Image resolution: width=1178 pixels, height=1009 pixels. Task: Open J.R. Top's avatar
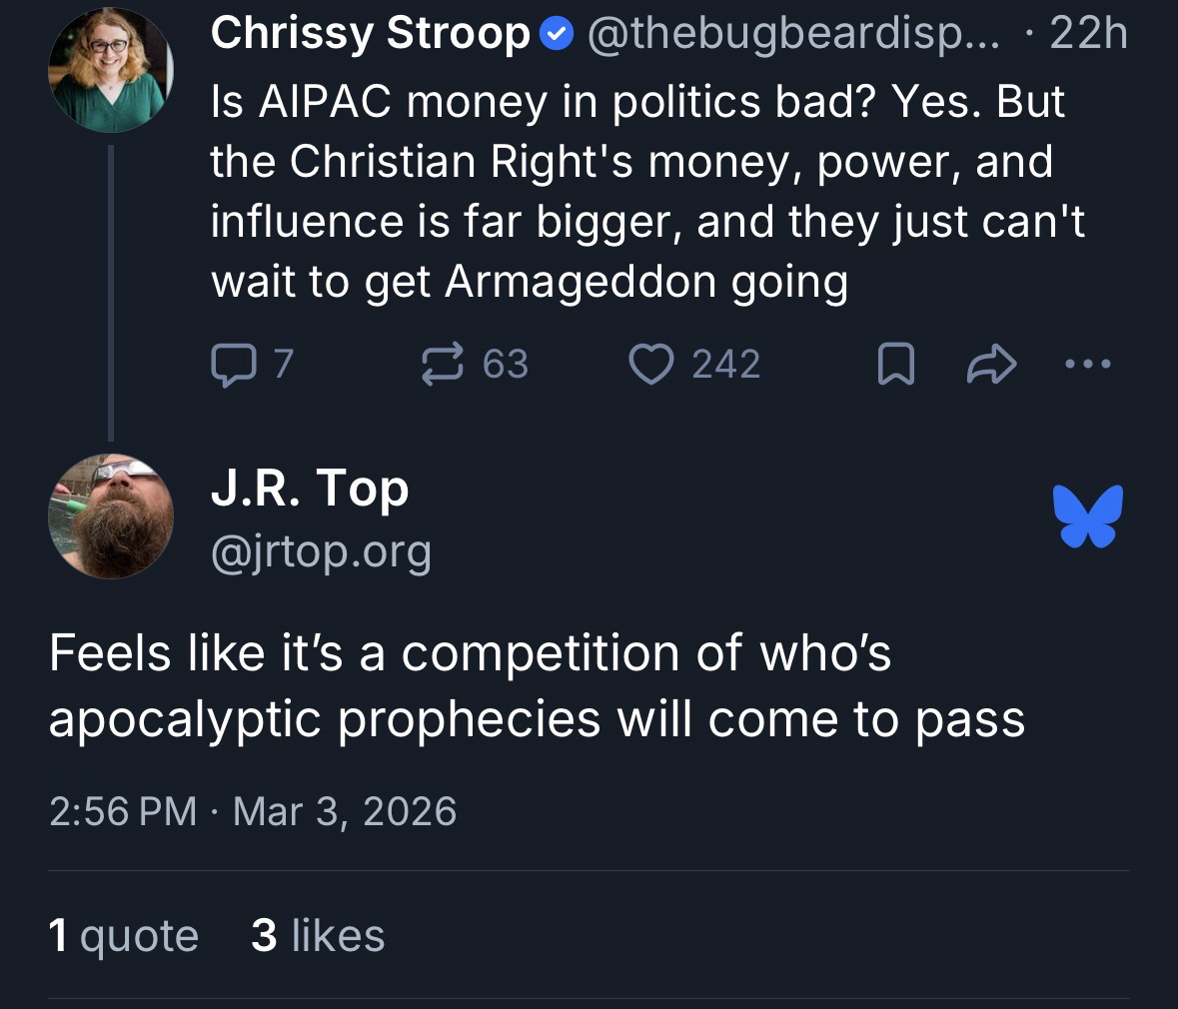click(111, 516)
